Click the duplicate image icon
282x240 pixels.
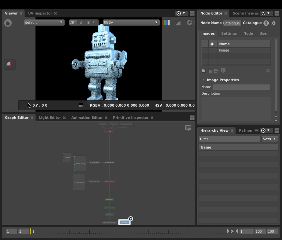coord(210,71)
